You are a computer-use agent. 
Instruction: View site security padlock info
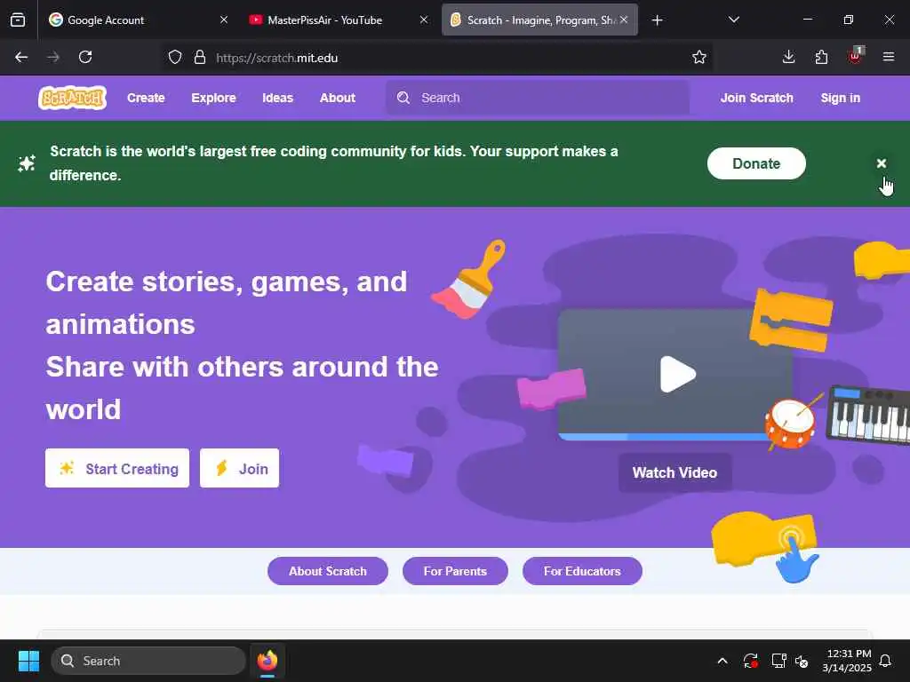[200, 58]
